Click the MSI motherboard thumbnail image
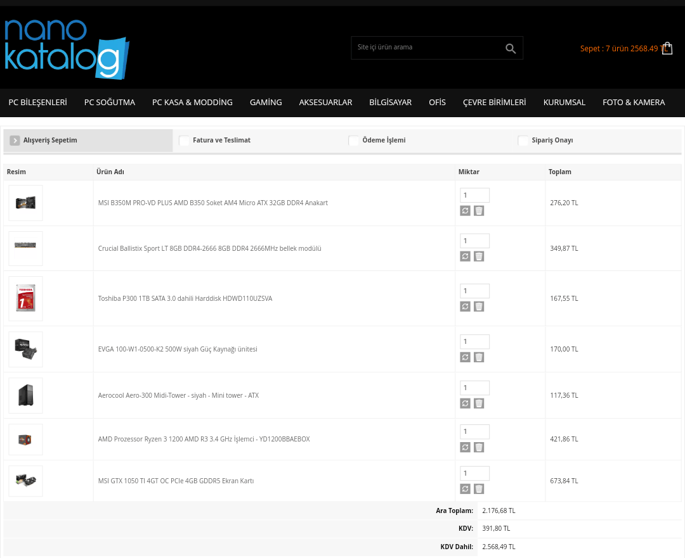 tap(26, 203)
